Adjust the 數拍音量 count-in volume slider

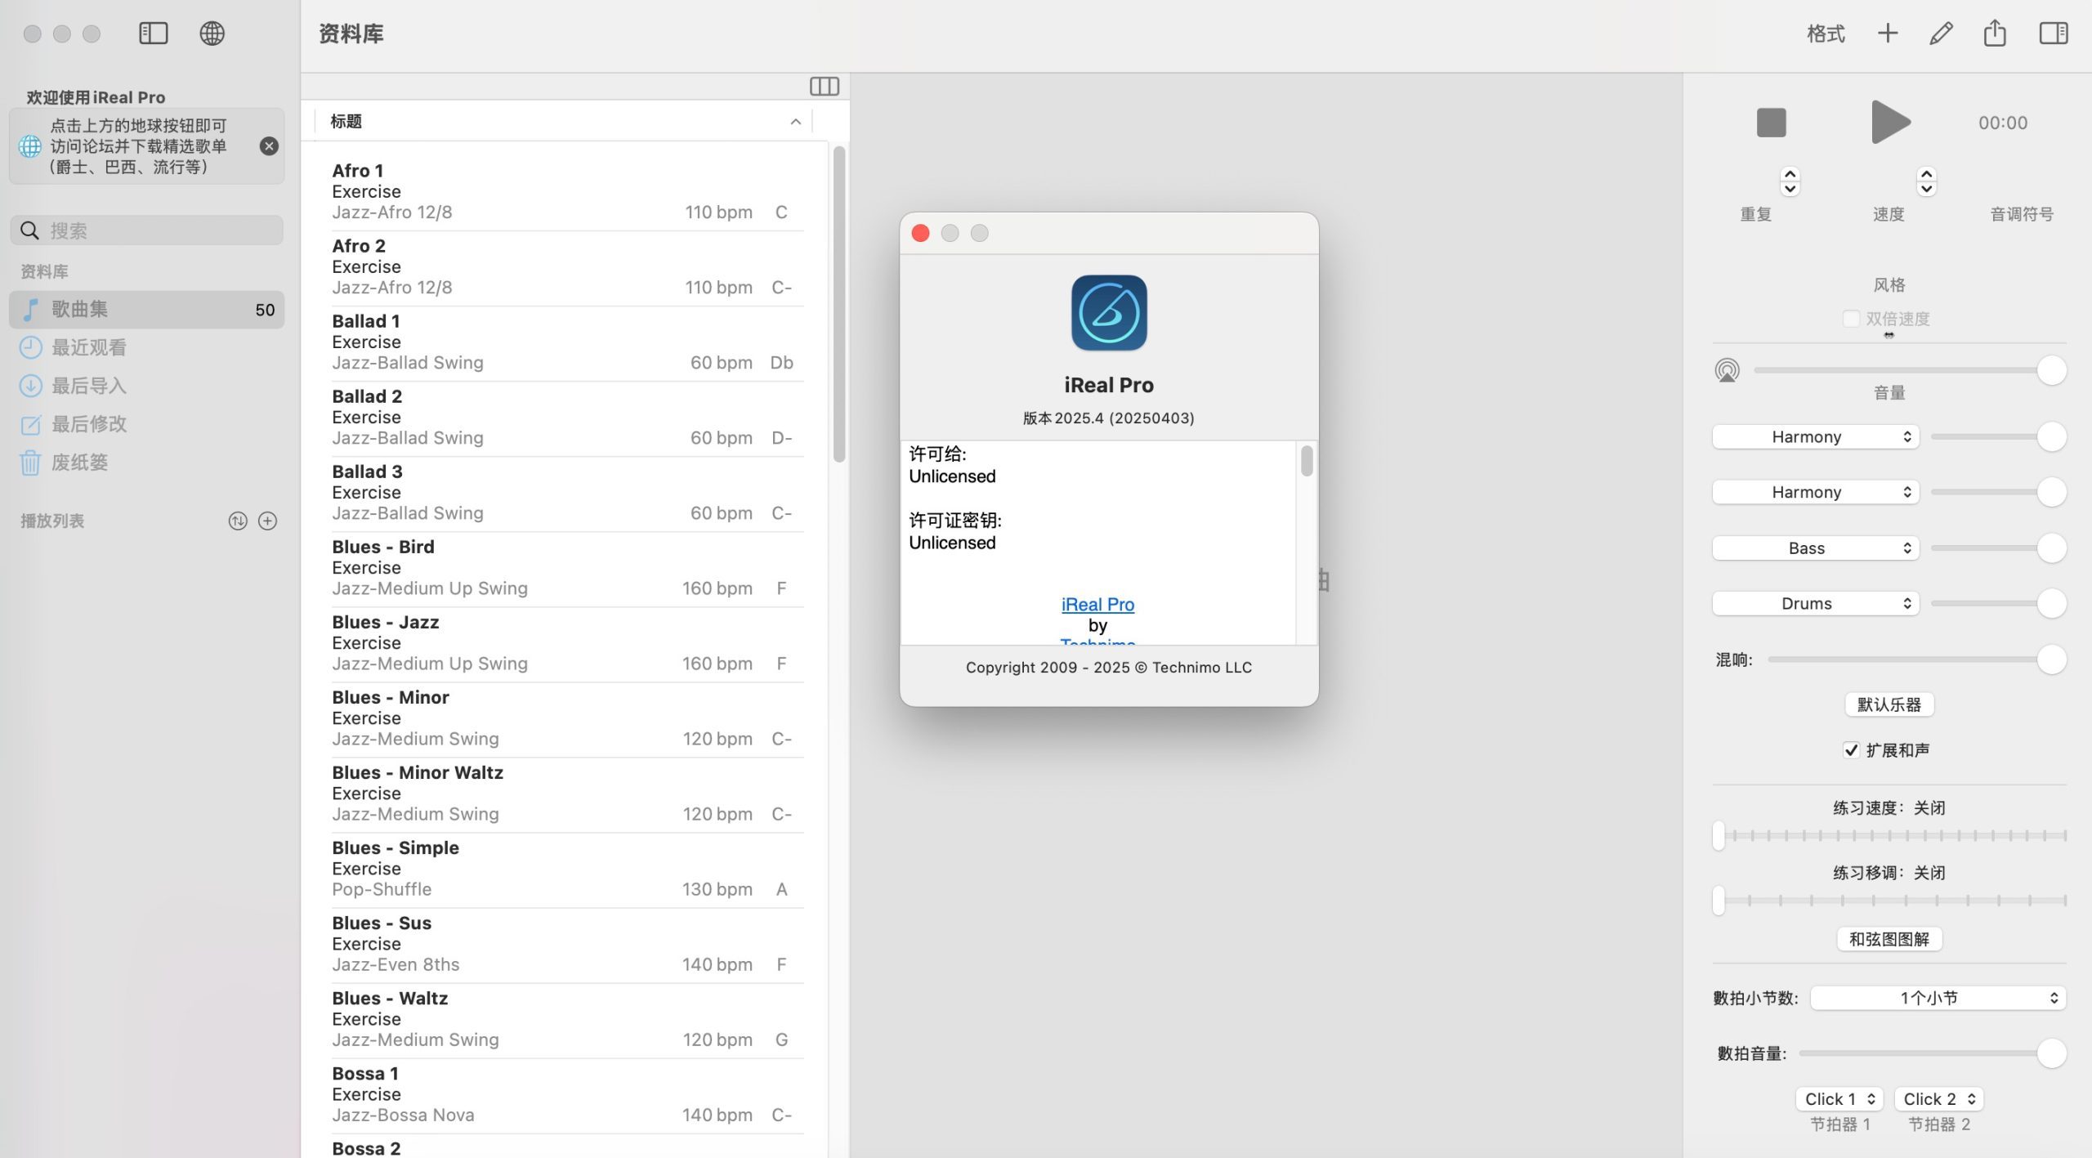(x=1933, y=1053)
